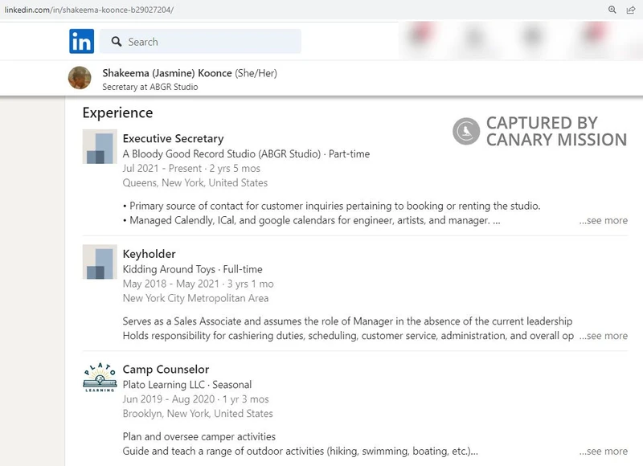Open Shakeema Koonce's profile photo
This screenshot has width=643, height=466.
point(80,78)
